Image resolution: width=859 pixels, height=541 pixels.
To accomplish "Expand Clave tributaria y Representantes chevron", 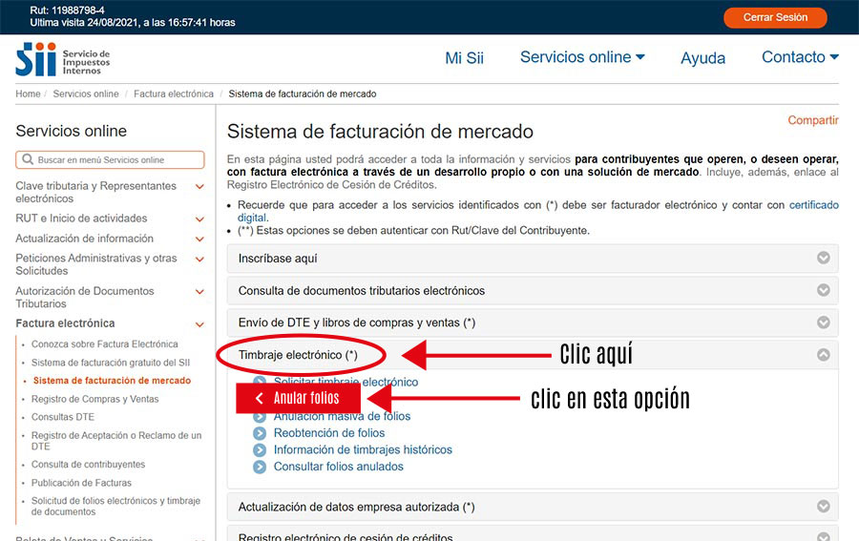I will click(200, 187).
